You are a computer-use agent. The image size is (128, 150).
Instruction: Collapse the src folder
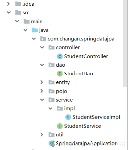pos(9,13)
